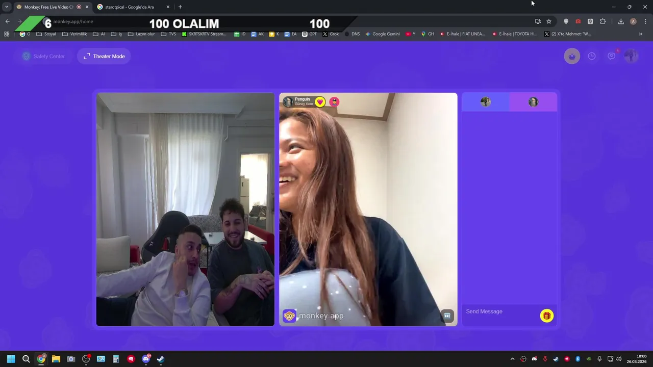
Task: Open the GPT bookmark
Action: coord(310,34)
